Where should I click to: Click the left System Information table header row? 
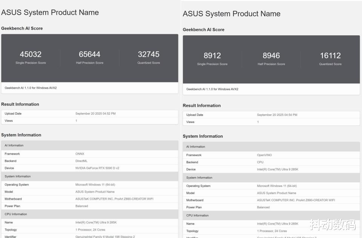[x=18, y=176]
